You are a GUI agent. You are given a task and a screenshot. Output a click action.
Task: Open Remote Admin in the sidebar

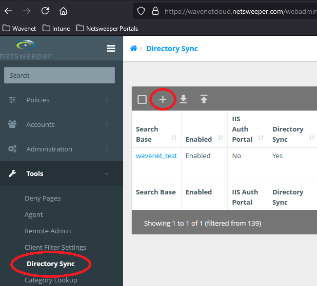[x=48, y=231]
